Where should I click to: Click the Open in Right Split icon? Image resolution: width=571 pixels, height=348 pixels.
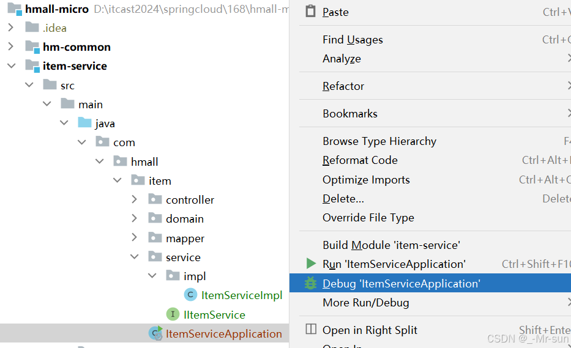pos(311,329)
